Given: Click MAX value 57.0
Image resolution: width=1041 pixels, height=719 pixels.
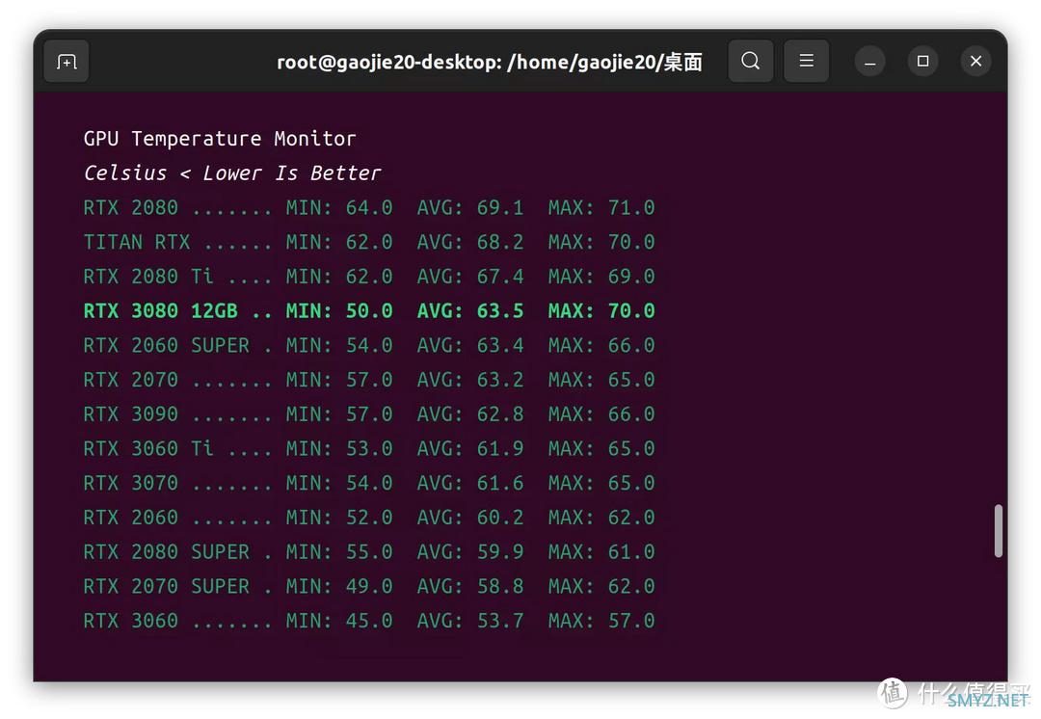Looking at the screenshot, I should coord(631,622).
